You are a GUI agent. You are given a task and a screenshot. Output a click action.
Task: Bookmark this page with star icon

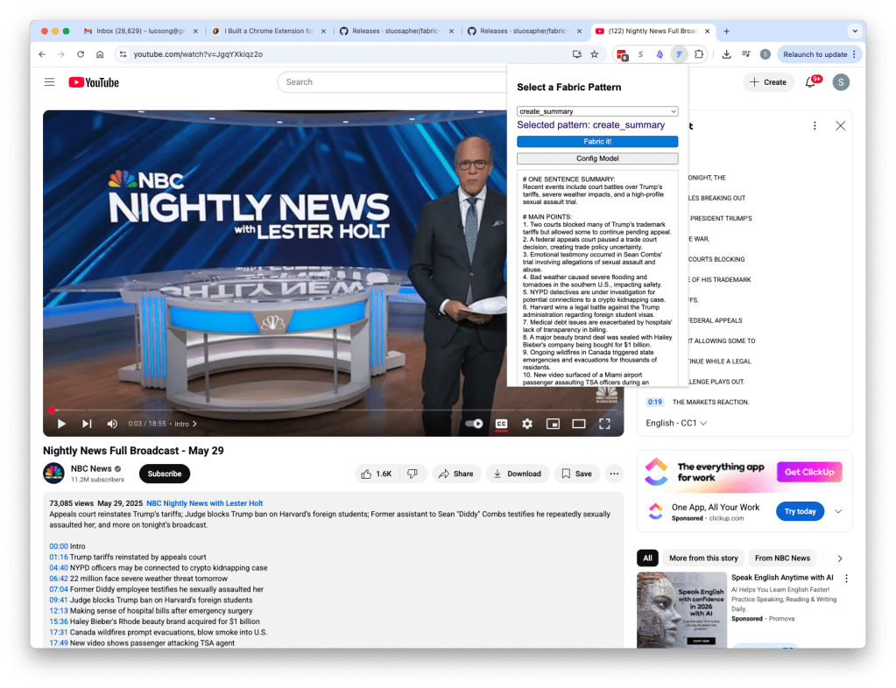coord(595,54)
